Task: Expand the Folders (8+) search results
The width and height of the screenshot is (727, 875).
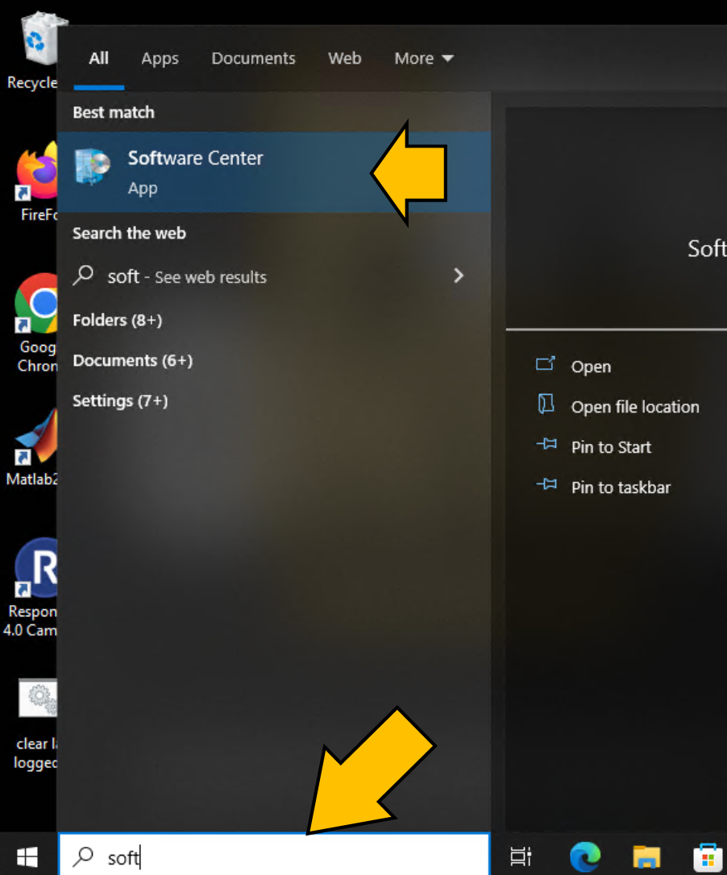Action: (x=117, y=320)
